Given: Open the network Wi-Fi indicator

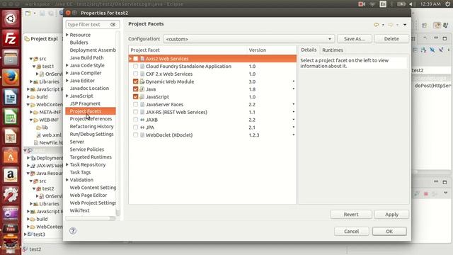Looking at the screenshot, I should click(372, 4).
